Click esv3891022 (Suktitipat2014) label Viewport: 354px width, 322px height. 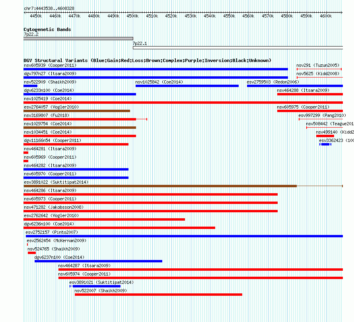point(56,182)
